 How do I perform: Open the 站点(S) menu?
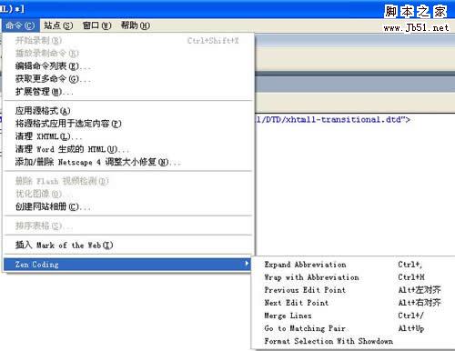(58, 25)
